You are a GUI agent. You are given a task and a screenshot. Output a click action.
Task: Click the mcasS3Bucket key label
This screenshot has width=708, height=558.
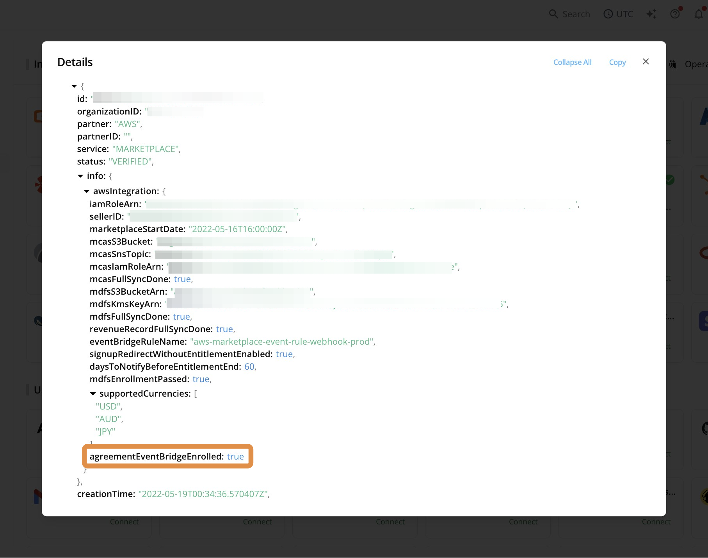121,242
